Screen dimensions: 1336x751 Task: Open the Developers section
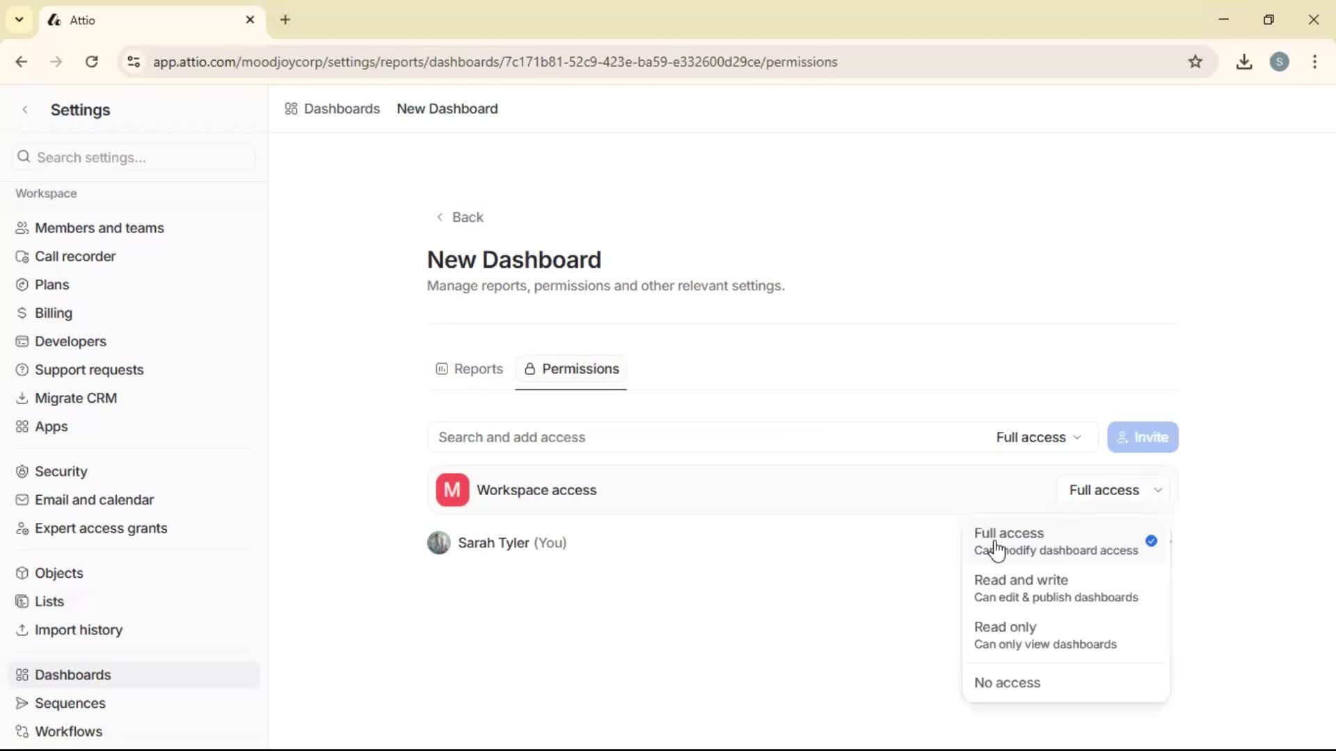(70, 341)
